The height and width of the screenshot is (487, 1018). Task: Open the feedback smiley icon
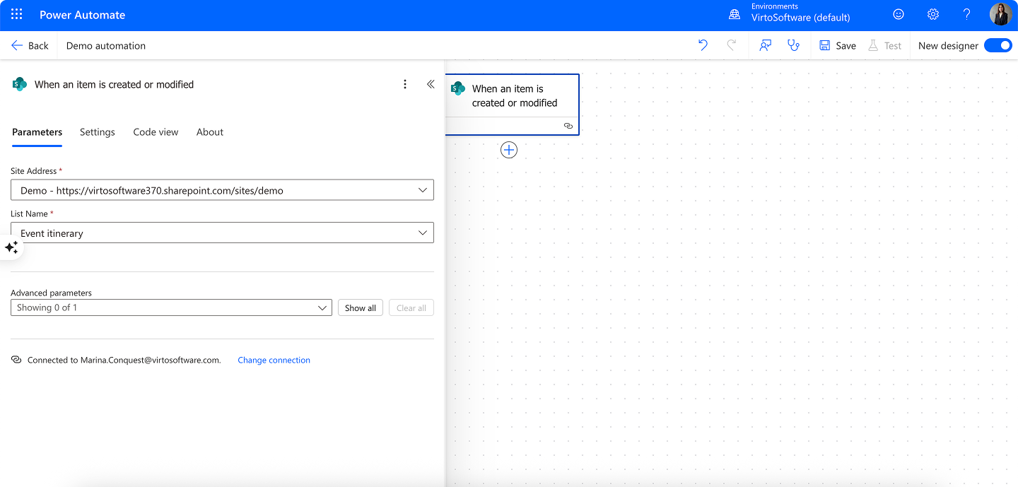tap(898, 14)
